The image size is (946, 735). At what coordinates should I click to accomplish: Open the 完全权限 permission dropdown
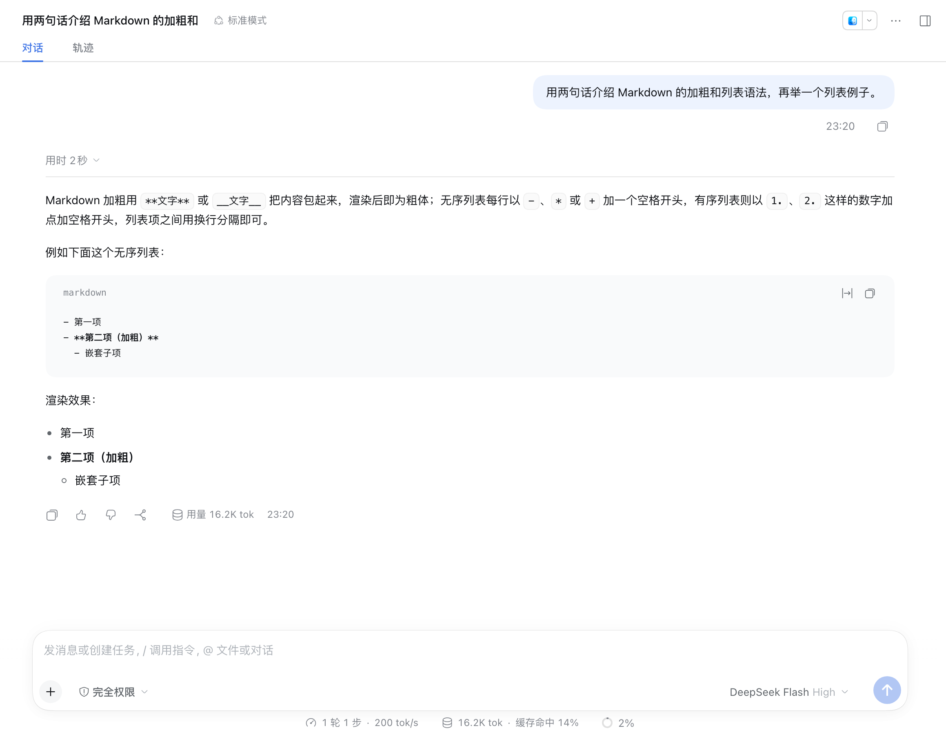(113, 692)
